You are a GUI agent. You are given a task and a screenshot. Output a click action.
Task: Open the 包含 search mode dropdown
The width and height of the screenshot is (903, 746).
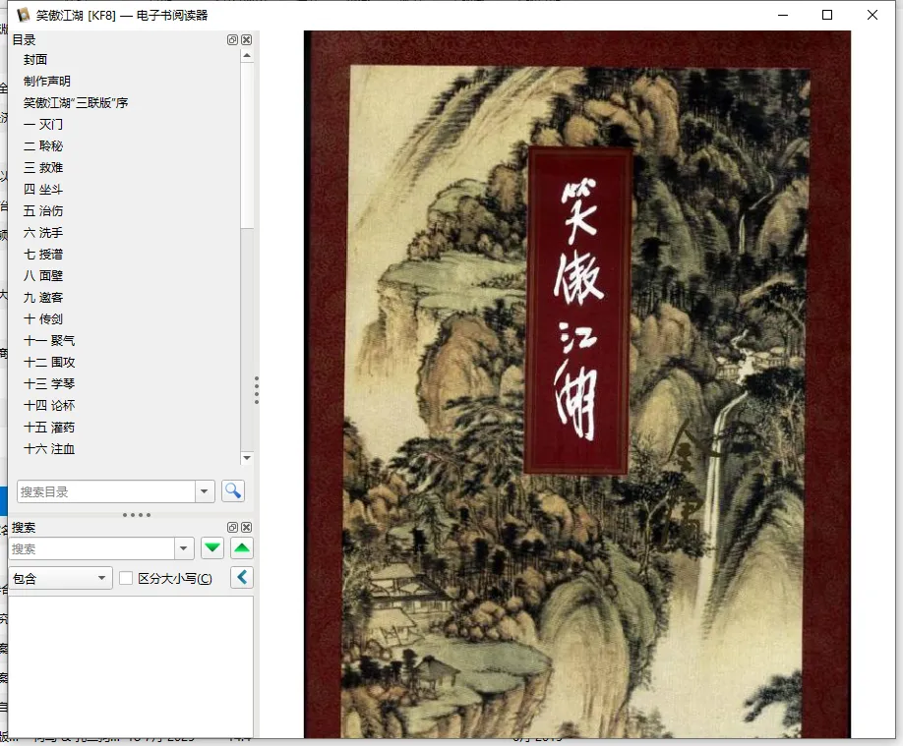pyautogui.click(x=60, y=578)
